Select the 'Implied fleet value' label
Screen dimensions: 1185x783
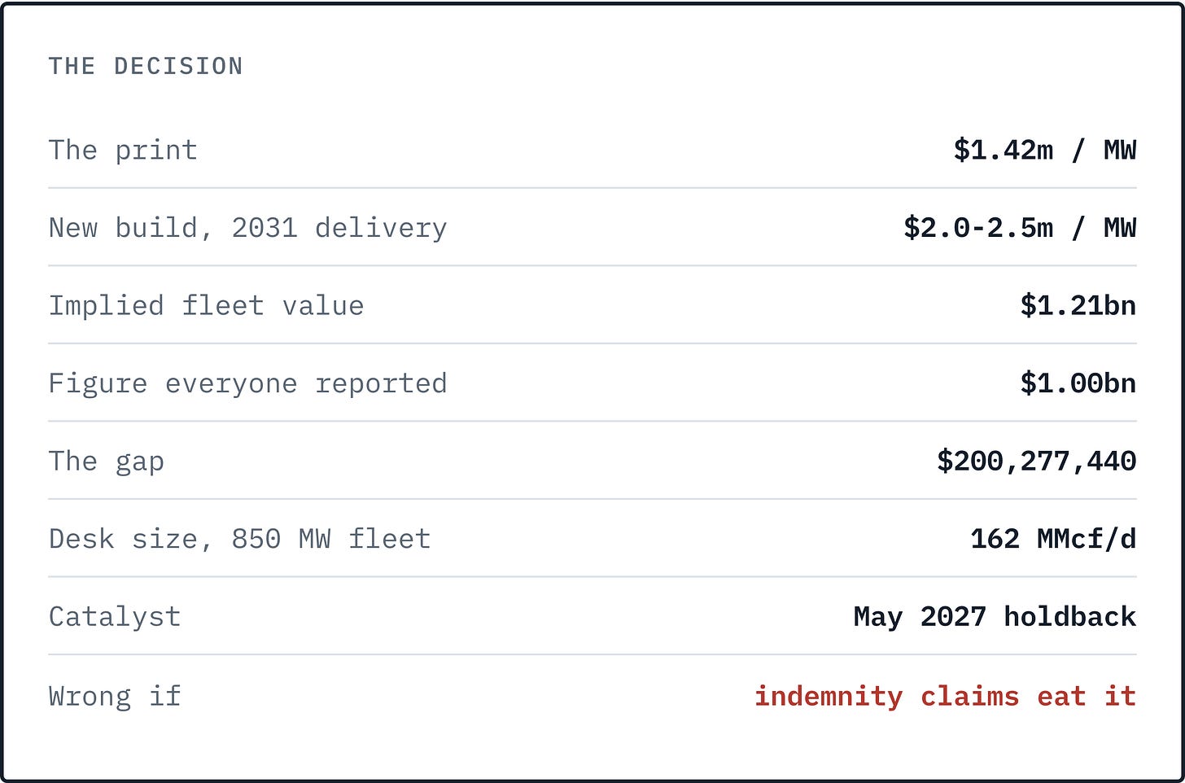pyautogui.click(x=206, y=305)
